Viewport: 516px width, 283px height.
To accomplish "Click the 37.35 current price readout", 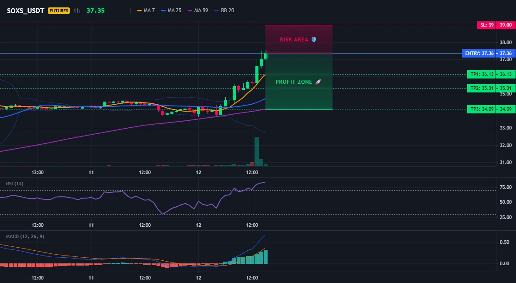I will tap(95, 10).
